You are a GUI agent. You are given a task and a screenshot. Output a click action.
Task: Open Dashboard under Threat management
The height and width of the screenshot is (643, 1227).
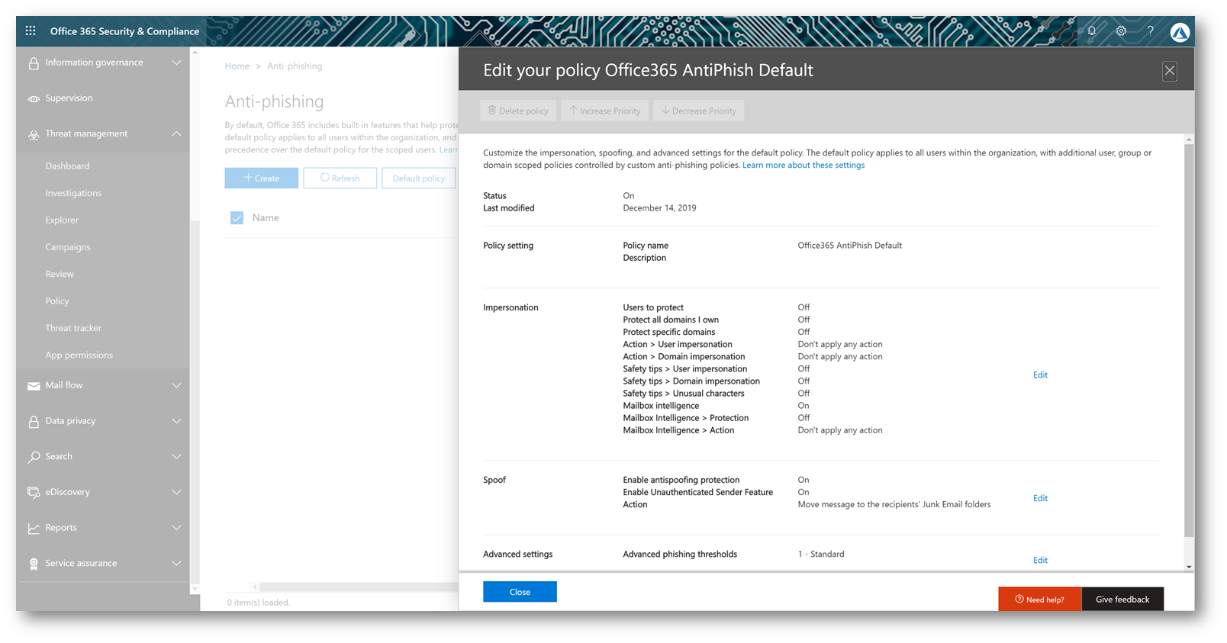[67, 166]
